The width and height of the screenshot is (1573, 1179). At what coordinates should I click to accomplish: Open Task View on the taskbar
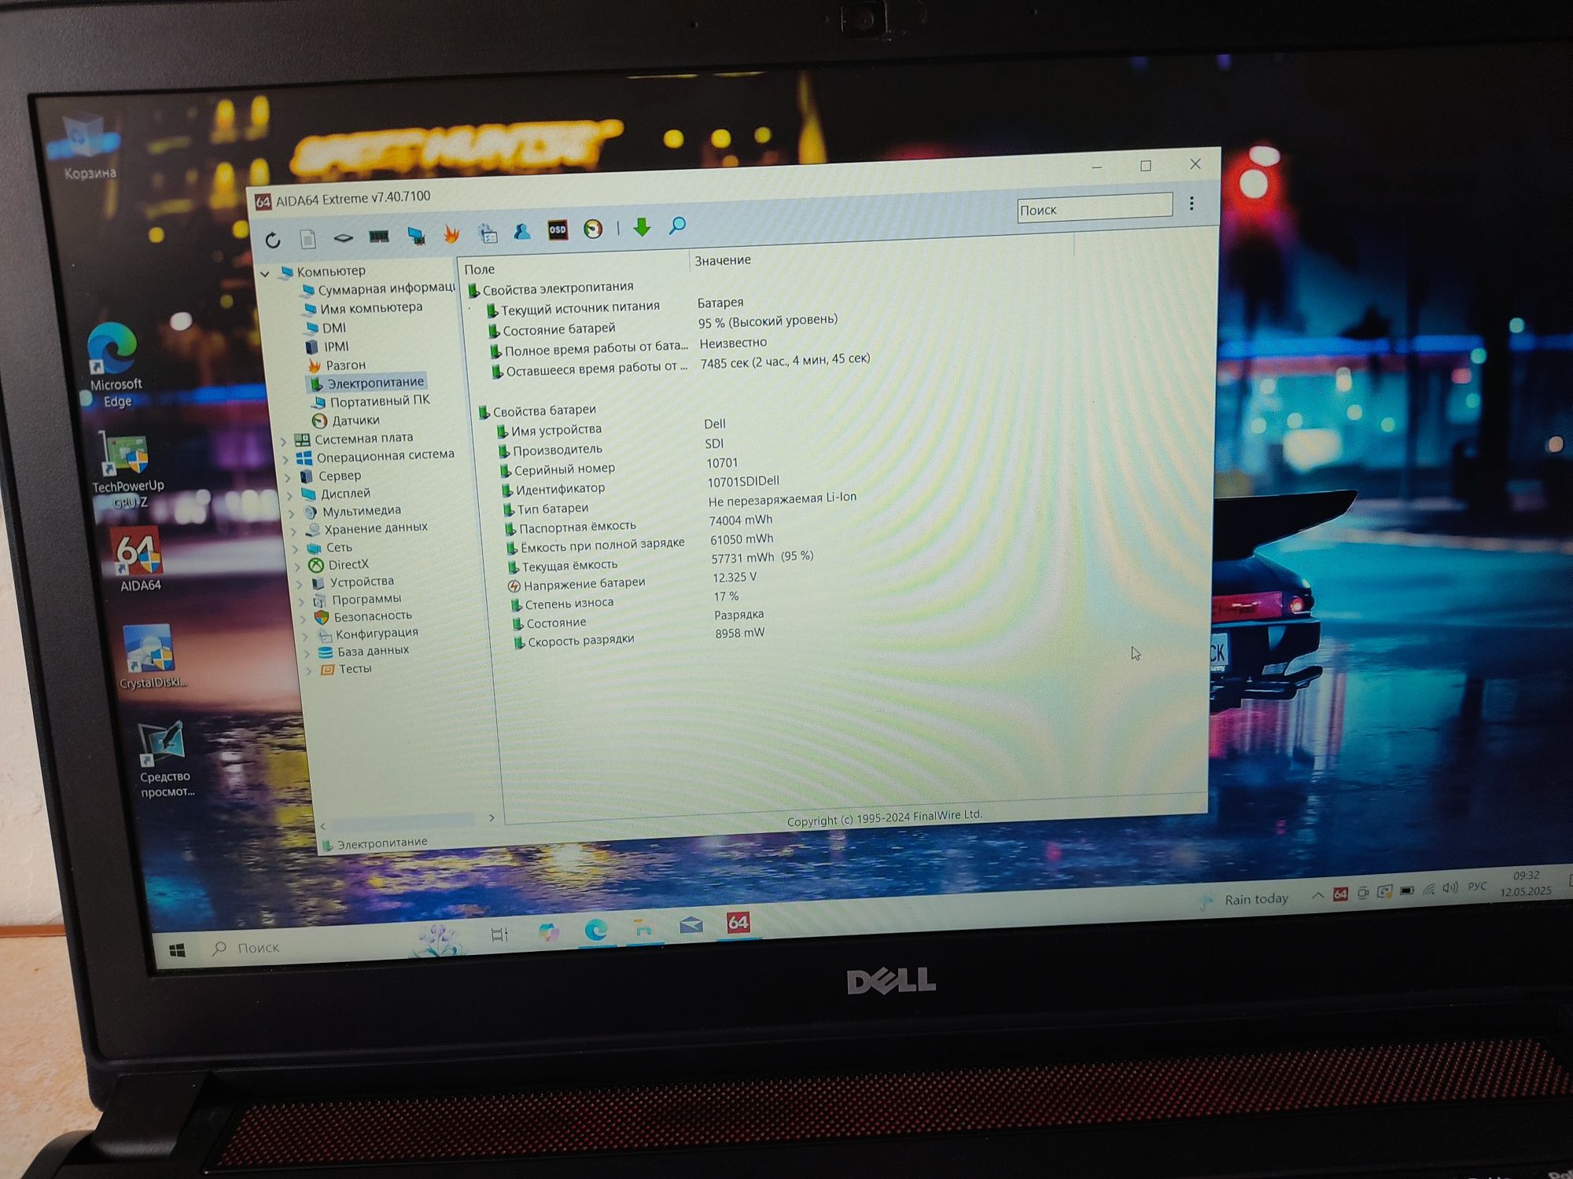[x=499, y=935]
